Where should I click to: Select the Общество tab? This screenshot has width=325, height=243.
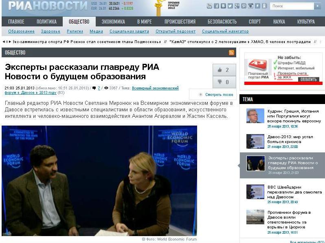coord(79,22)
